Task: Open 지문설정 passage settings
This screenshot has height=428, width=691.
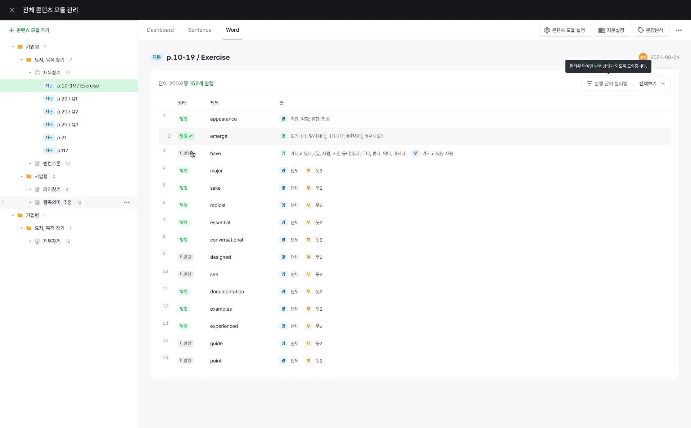Action: tap(611, 30)
